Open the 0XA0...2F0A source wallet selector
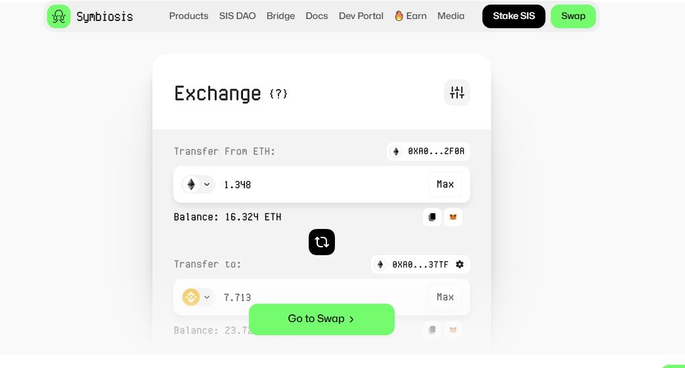The height and width of the screenshot is (368, 685). coord(428,152)
